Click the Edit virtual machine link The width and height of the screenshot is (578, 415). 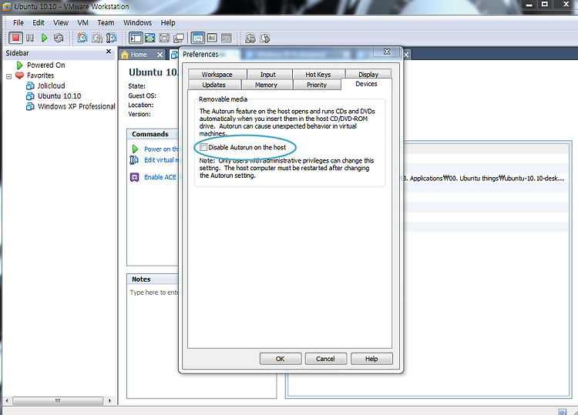161,160
